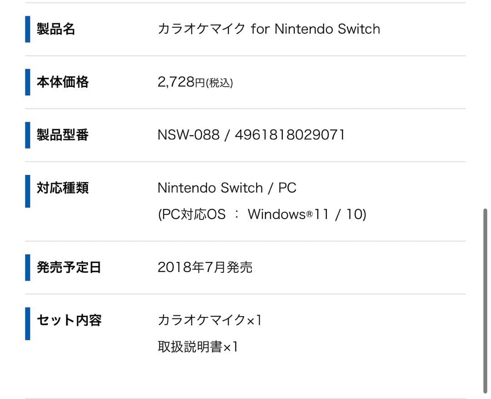Image resolution: width=491 pixels, height=399 pixels.
Task: Click the 製品型番 row label
Action: click(63, 135)
